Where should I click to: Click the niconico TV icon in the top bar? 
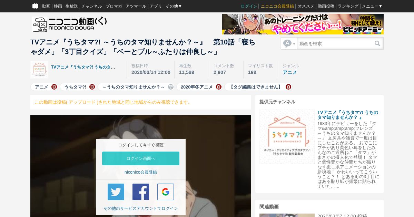pos(35,6)
